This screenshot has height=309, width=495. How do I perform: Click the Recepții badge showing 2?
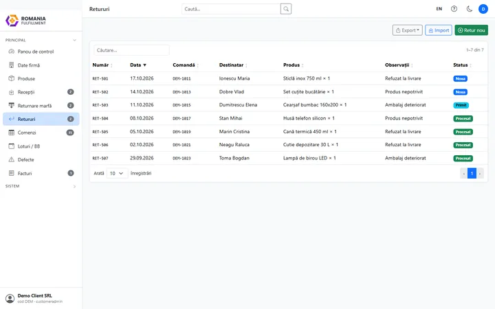coord(71,92)
